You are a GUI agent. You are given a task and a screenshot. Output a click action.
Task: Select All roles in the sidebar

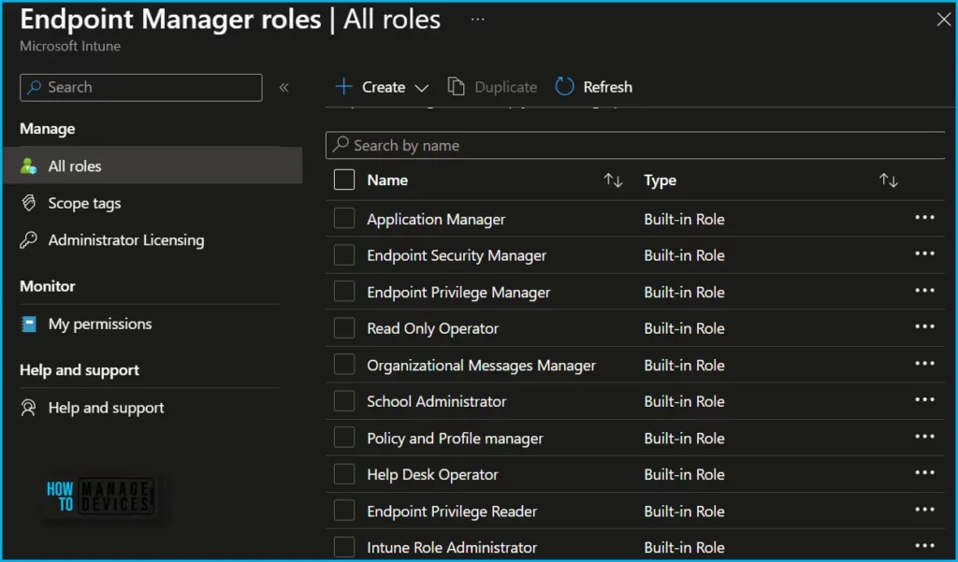click(152, 166)
